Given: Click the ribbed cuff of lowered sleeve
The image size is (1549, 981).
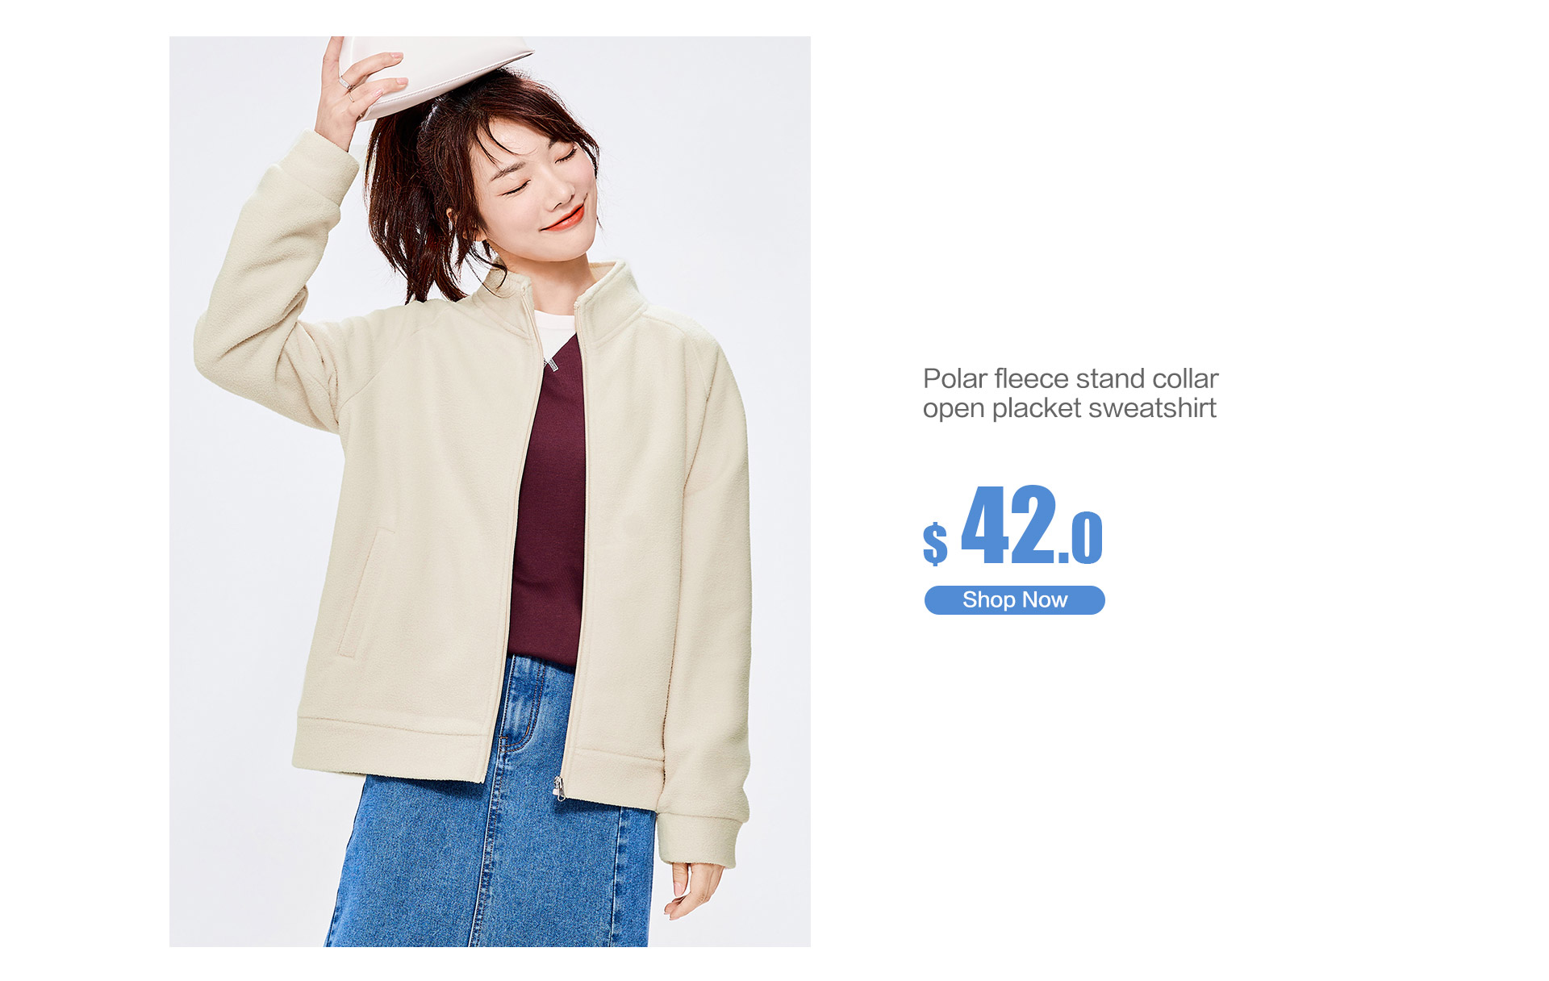Looking at the screenshot, I should click(x=698, y=839).
